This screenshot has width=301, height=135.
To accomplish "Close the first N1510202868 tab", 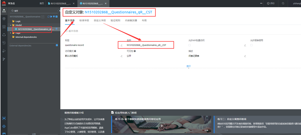I will pos(74,3).
